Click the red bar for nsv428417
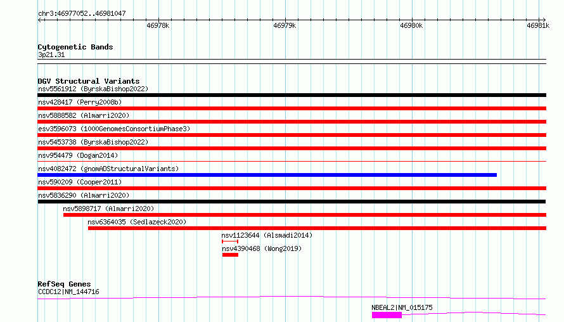Viewport: 564px width, 322px height. tap(292, 108)
